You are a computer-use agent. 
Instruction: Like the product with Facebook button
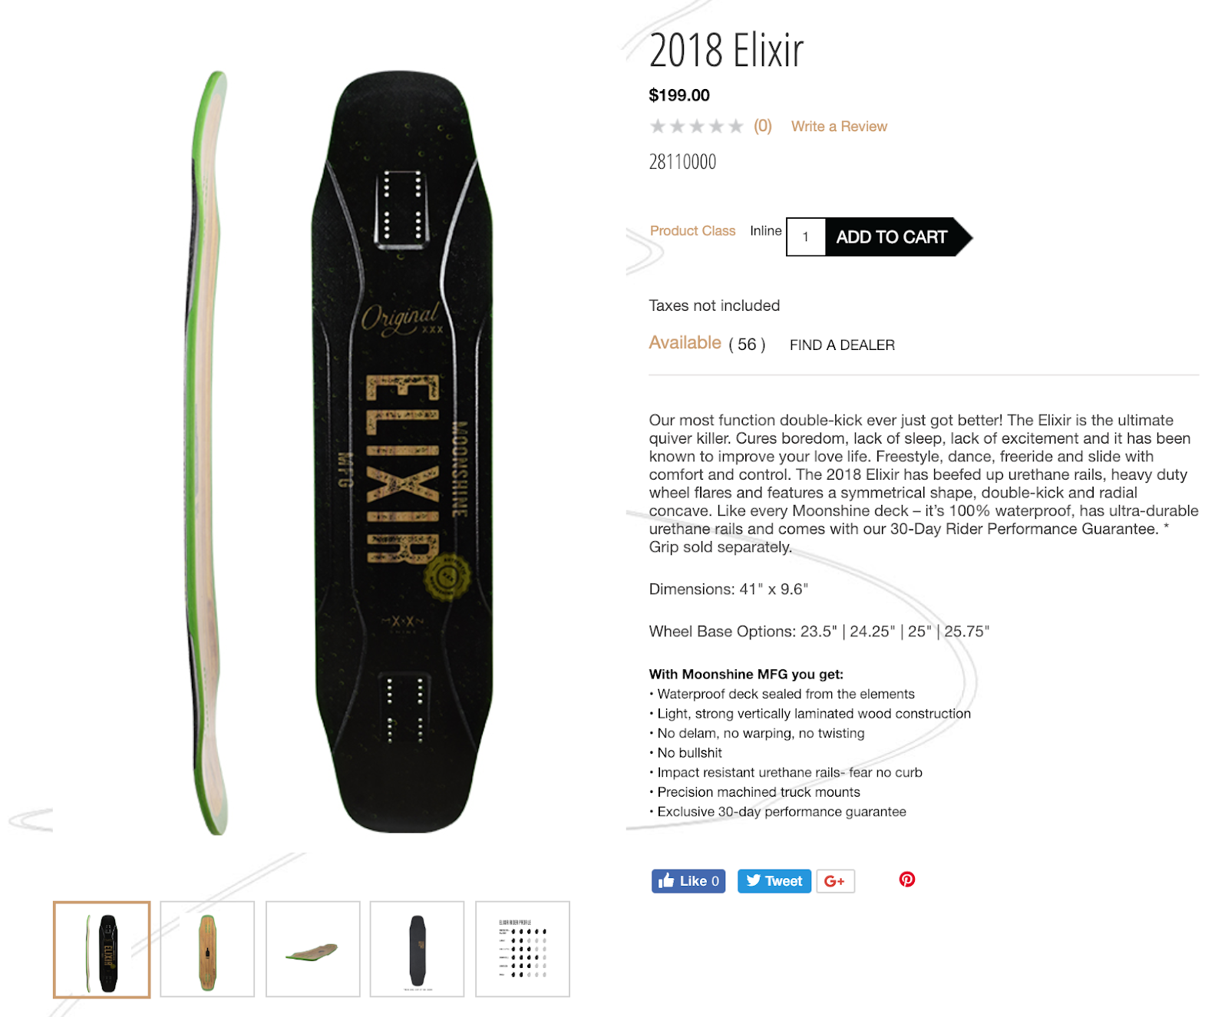(688, 881)
